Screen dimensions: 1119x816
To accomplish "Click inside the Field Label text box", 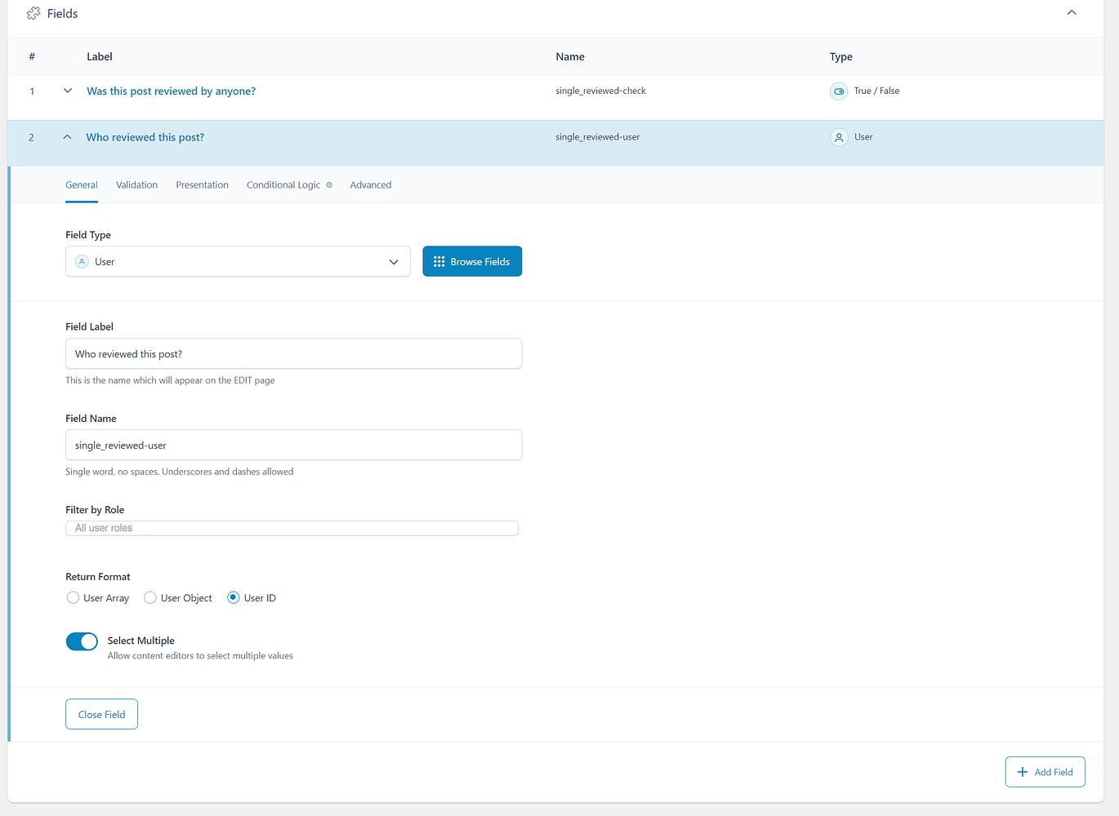I will (293, 353).
